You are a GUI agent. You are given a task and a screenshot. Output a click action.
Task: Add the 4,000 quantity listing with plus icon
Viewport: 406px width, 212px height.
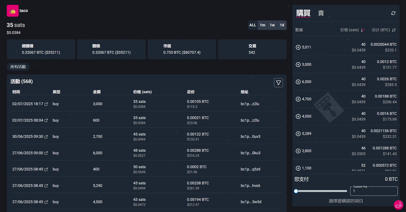(x=298, y=116)
